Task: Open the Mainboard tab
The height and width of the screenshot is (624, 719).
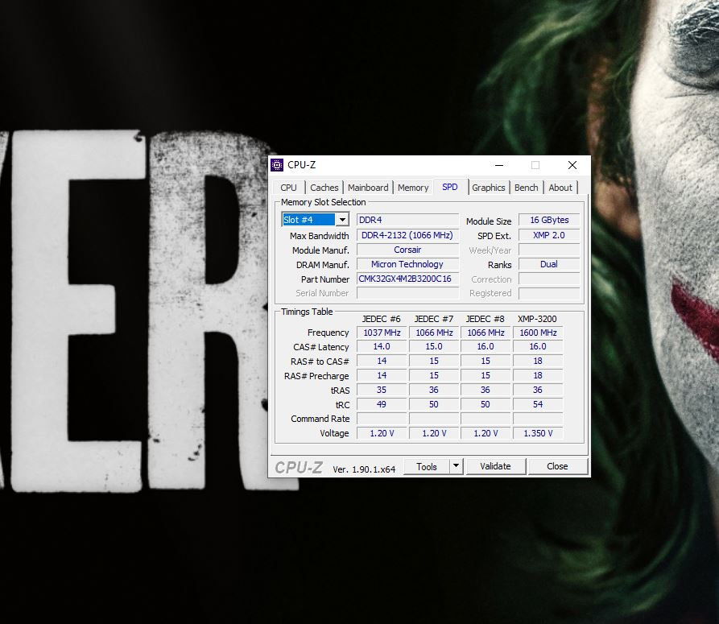Action: [368, 188]
